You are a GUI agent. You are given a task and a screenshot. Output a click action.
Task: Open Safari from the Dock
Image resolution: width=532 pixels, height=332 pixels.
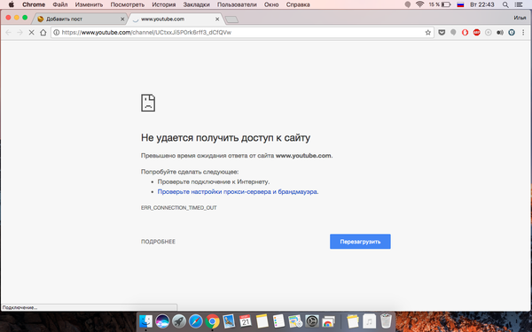(196, 321)
